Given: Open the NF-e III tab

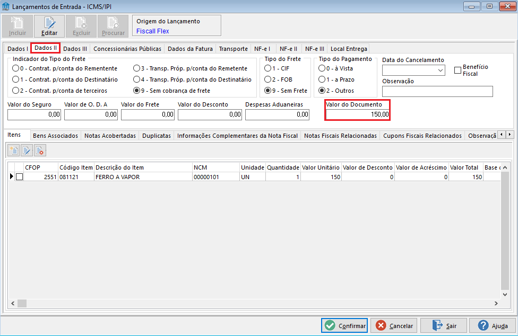Looking at the screenshot, I should (x=315, y=49).
